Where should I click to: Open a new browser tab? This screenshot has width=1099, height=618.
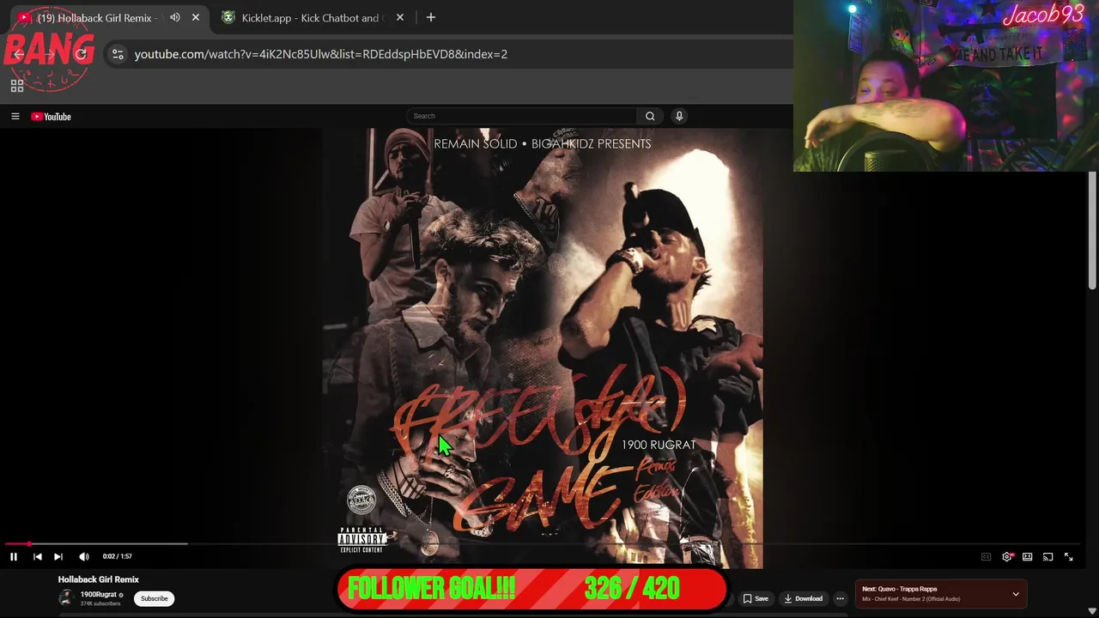tap(431, 17)
